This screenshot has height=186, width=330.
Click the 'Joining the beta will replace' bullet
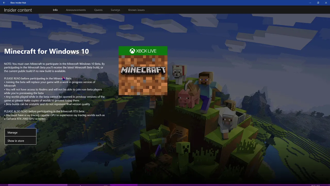coord(50,84)
